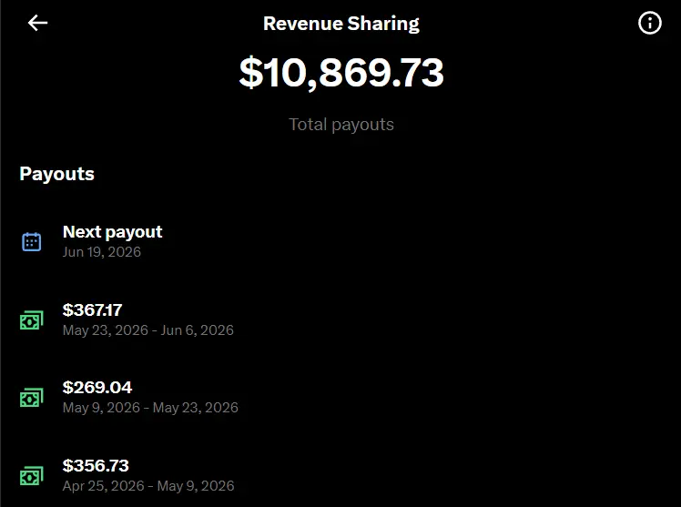Screen dimensions: 681x507
Task: Click the May 9, 2026 - May 23, 2026 range
Action: pyautogui.click(x=150, y=408)
